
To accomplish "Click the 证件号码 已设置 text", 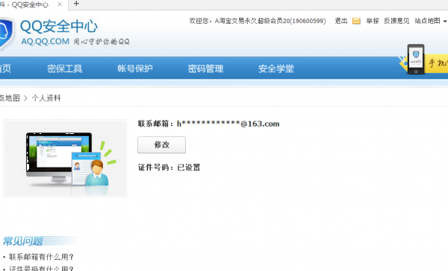I will (169, 168).
